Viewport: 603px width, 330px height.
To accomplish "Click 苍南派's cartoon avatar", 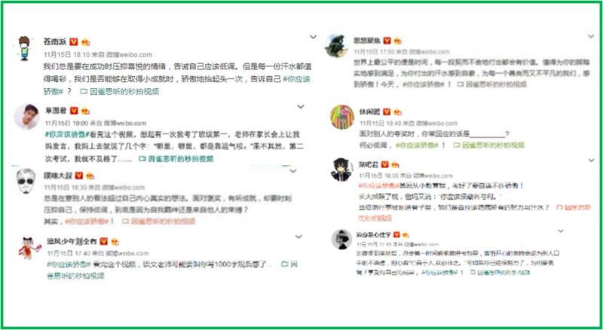I will [24, 48].
